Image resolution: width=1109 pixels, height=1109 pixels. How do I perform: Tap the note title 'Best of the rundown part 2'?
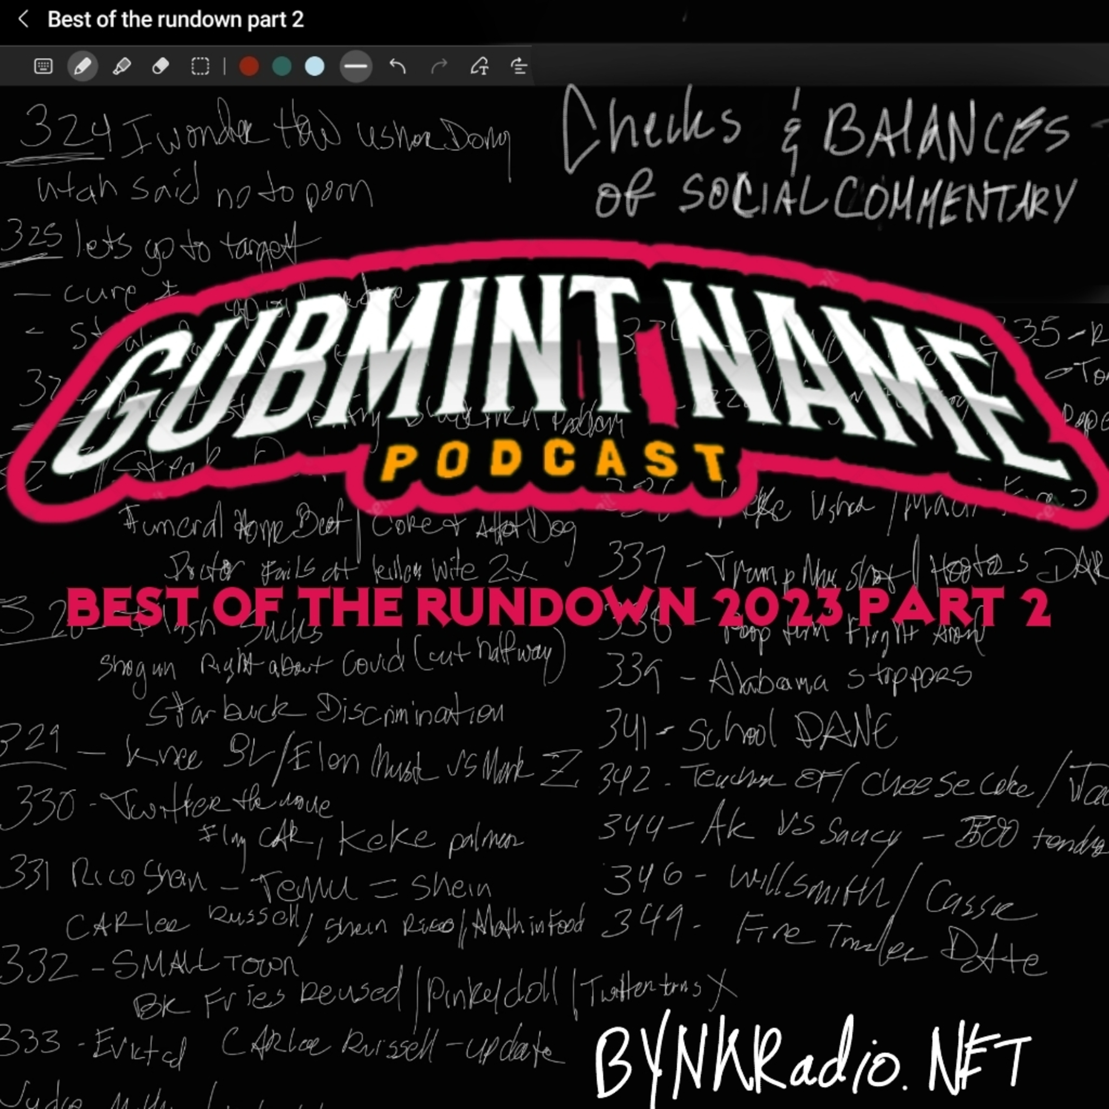[x=175, y=20]
